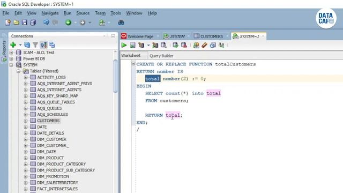Click the Undo arrow icon

tap(46, 23)
